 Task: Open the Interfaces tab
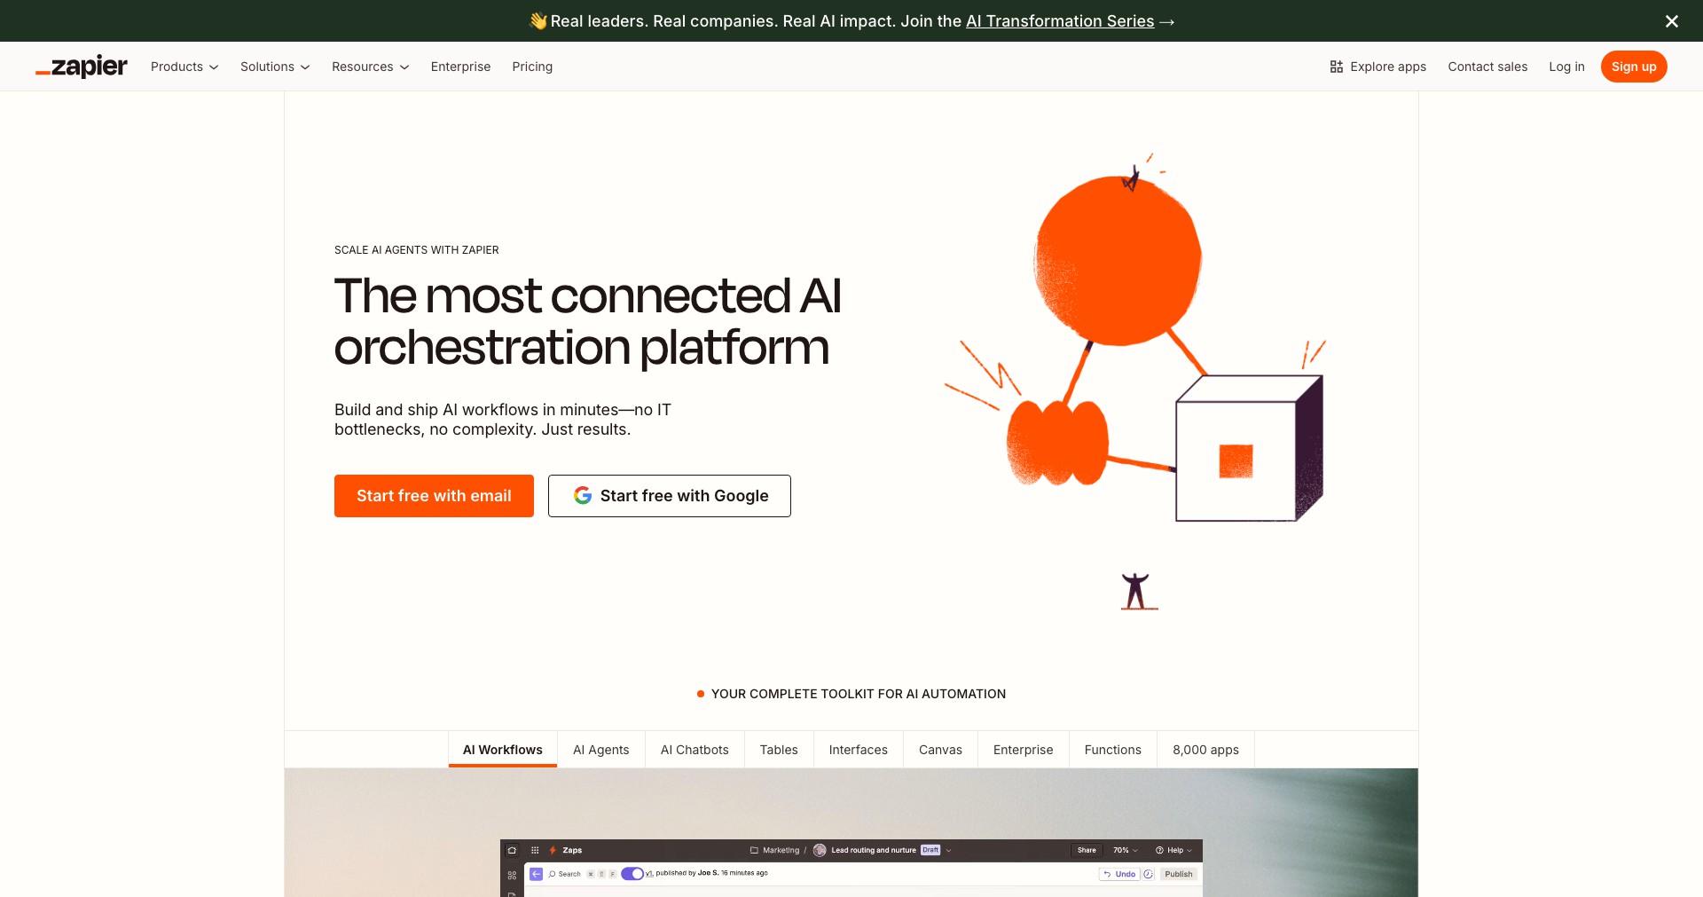click(859, 750)
